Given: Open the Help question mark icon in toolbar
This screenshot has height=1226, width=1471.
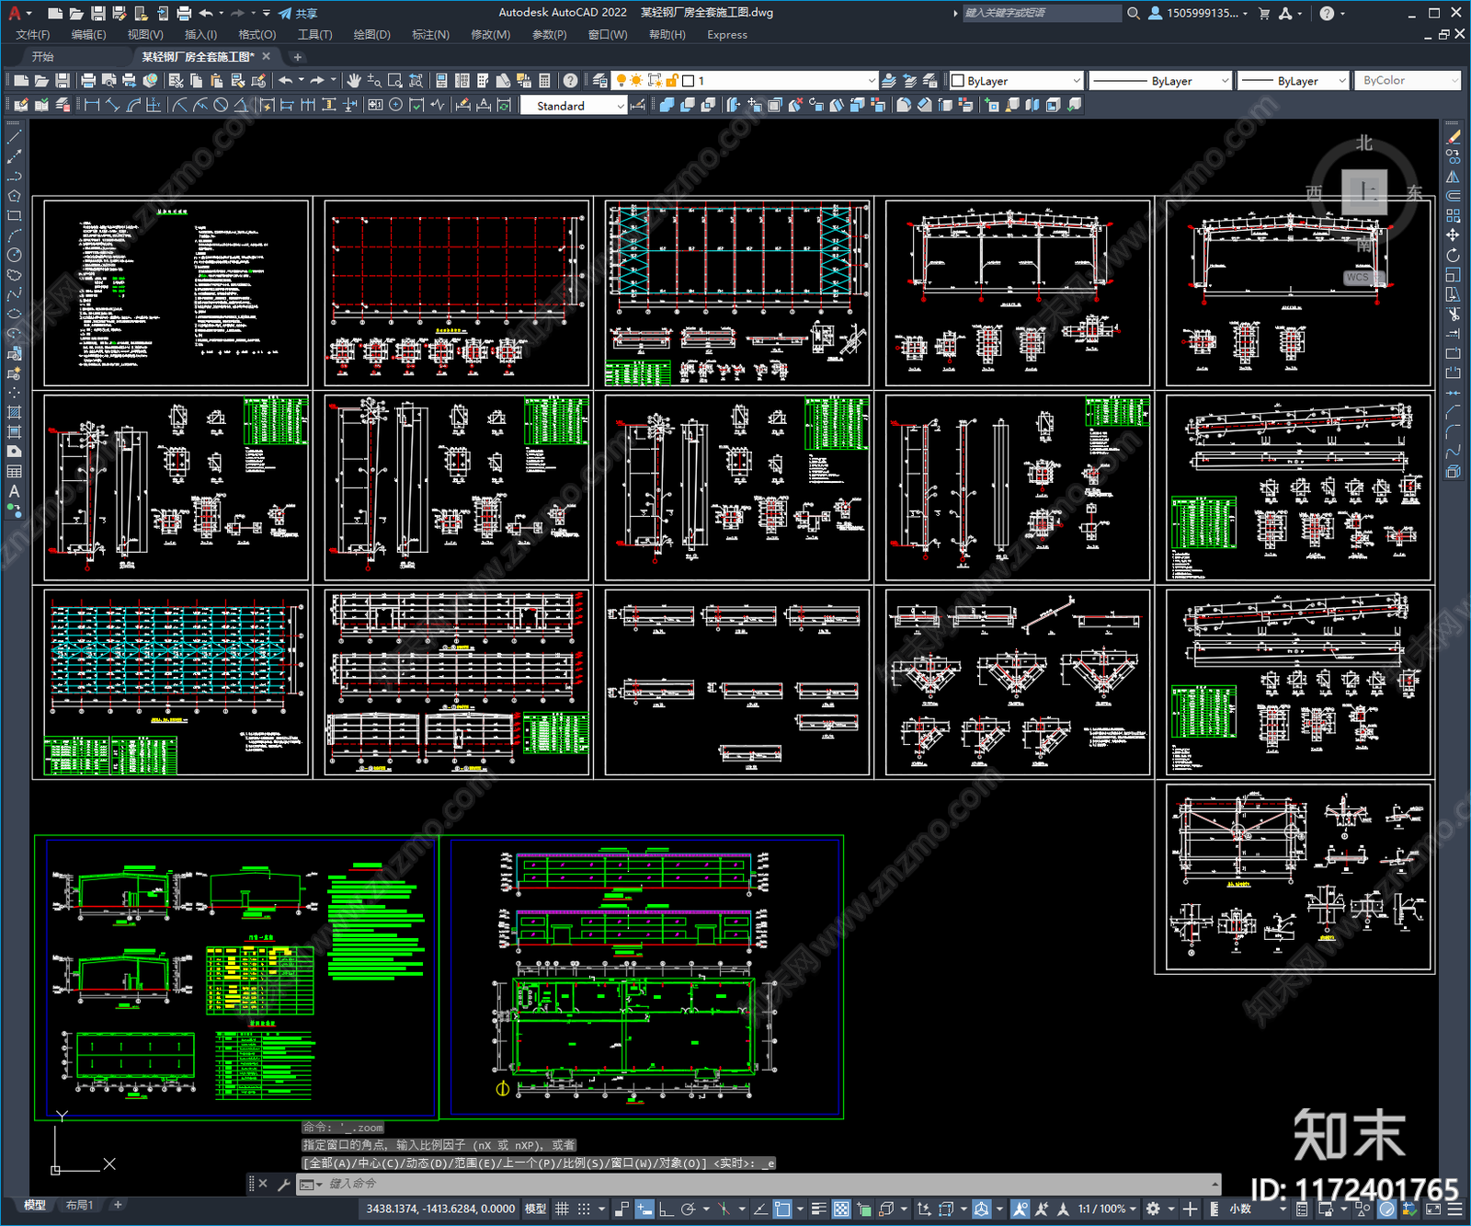Looking at the screenshot, I should point(570,81).
